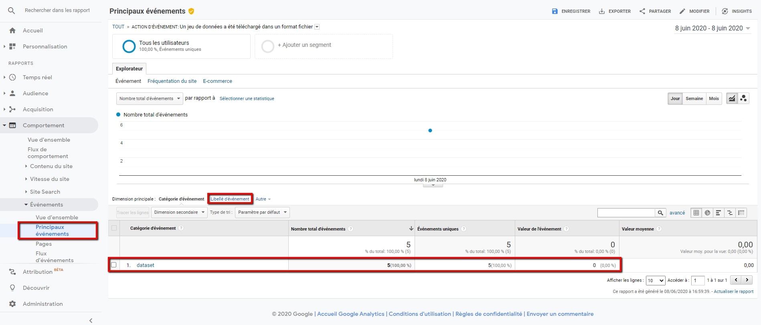Switch to E-commerce tab
The image size is (761, 325).
point(217,81)
